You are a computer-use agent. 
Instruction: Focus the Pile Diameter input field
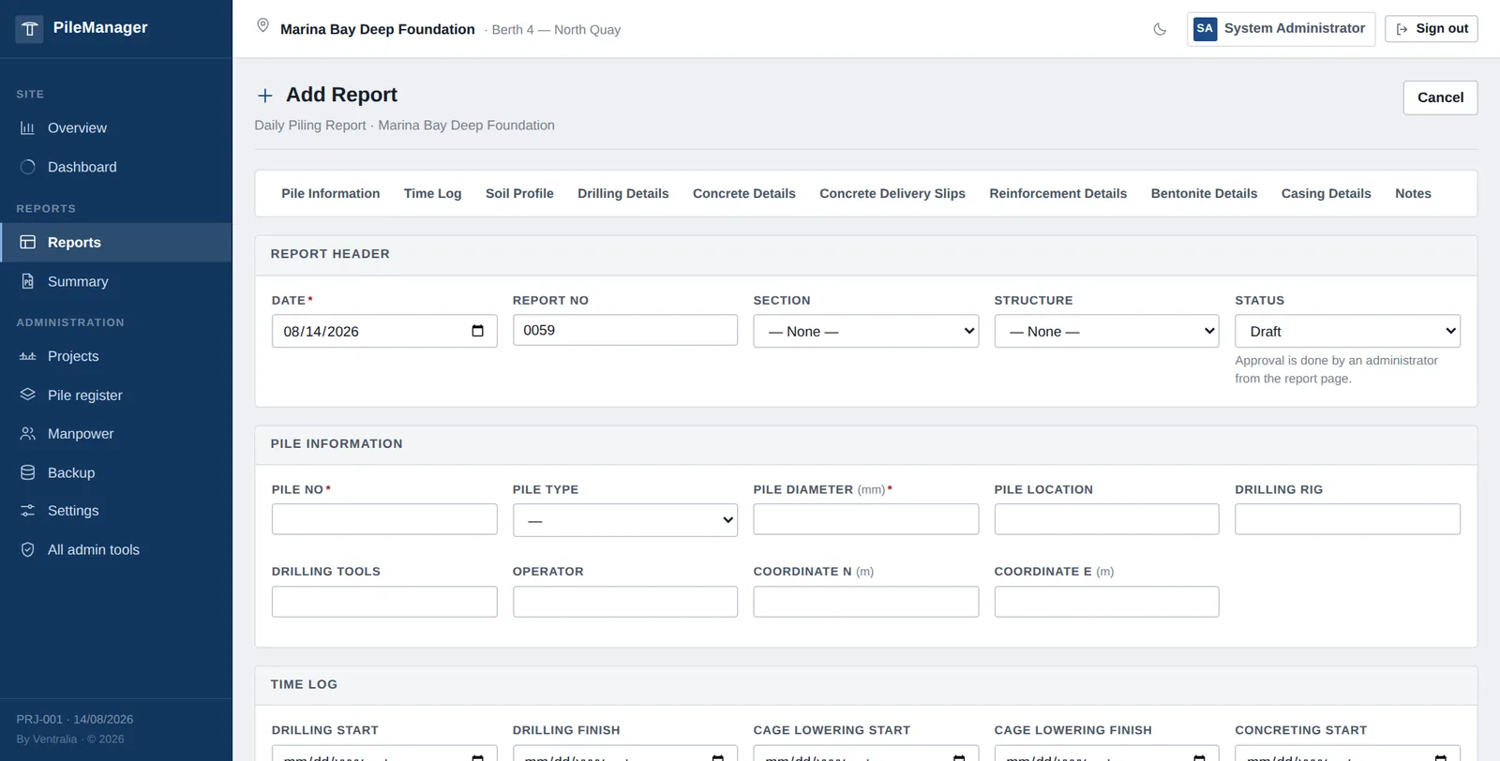click(x=865, y=519)
